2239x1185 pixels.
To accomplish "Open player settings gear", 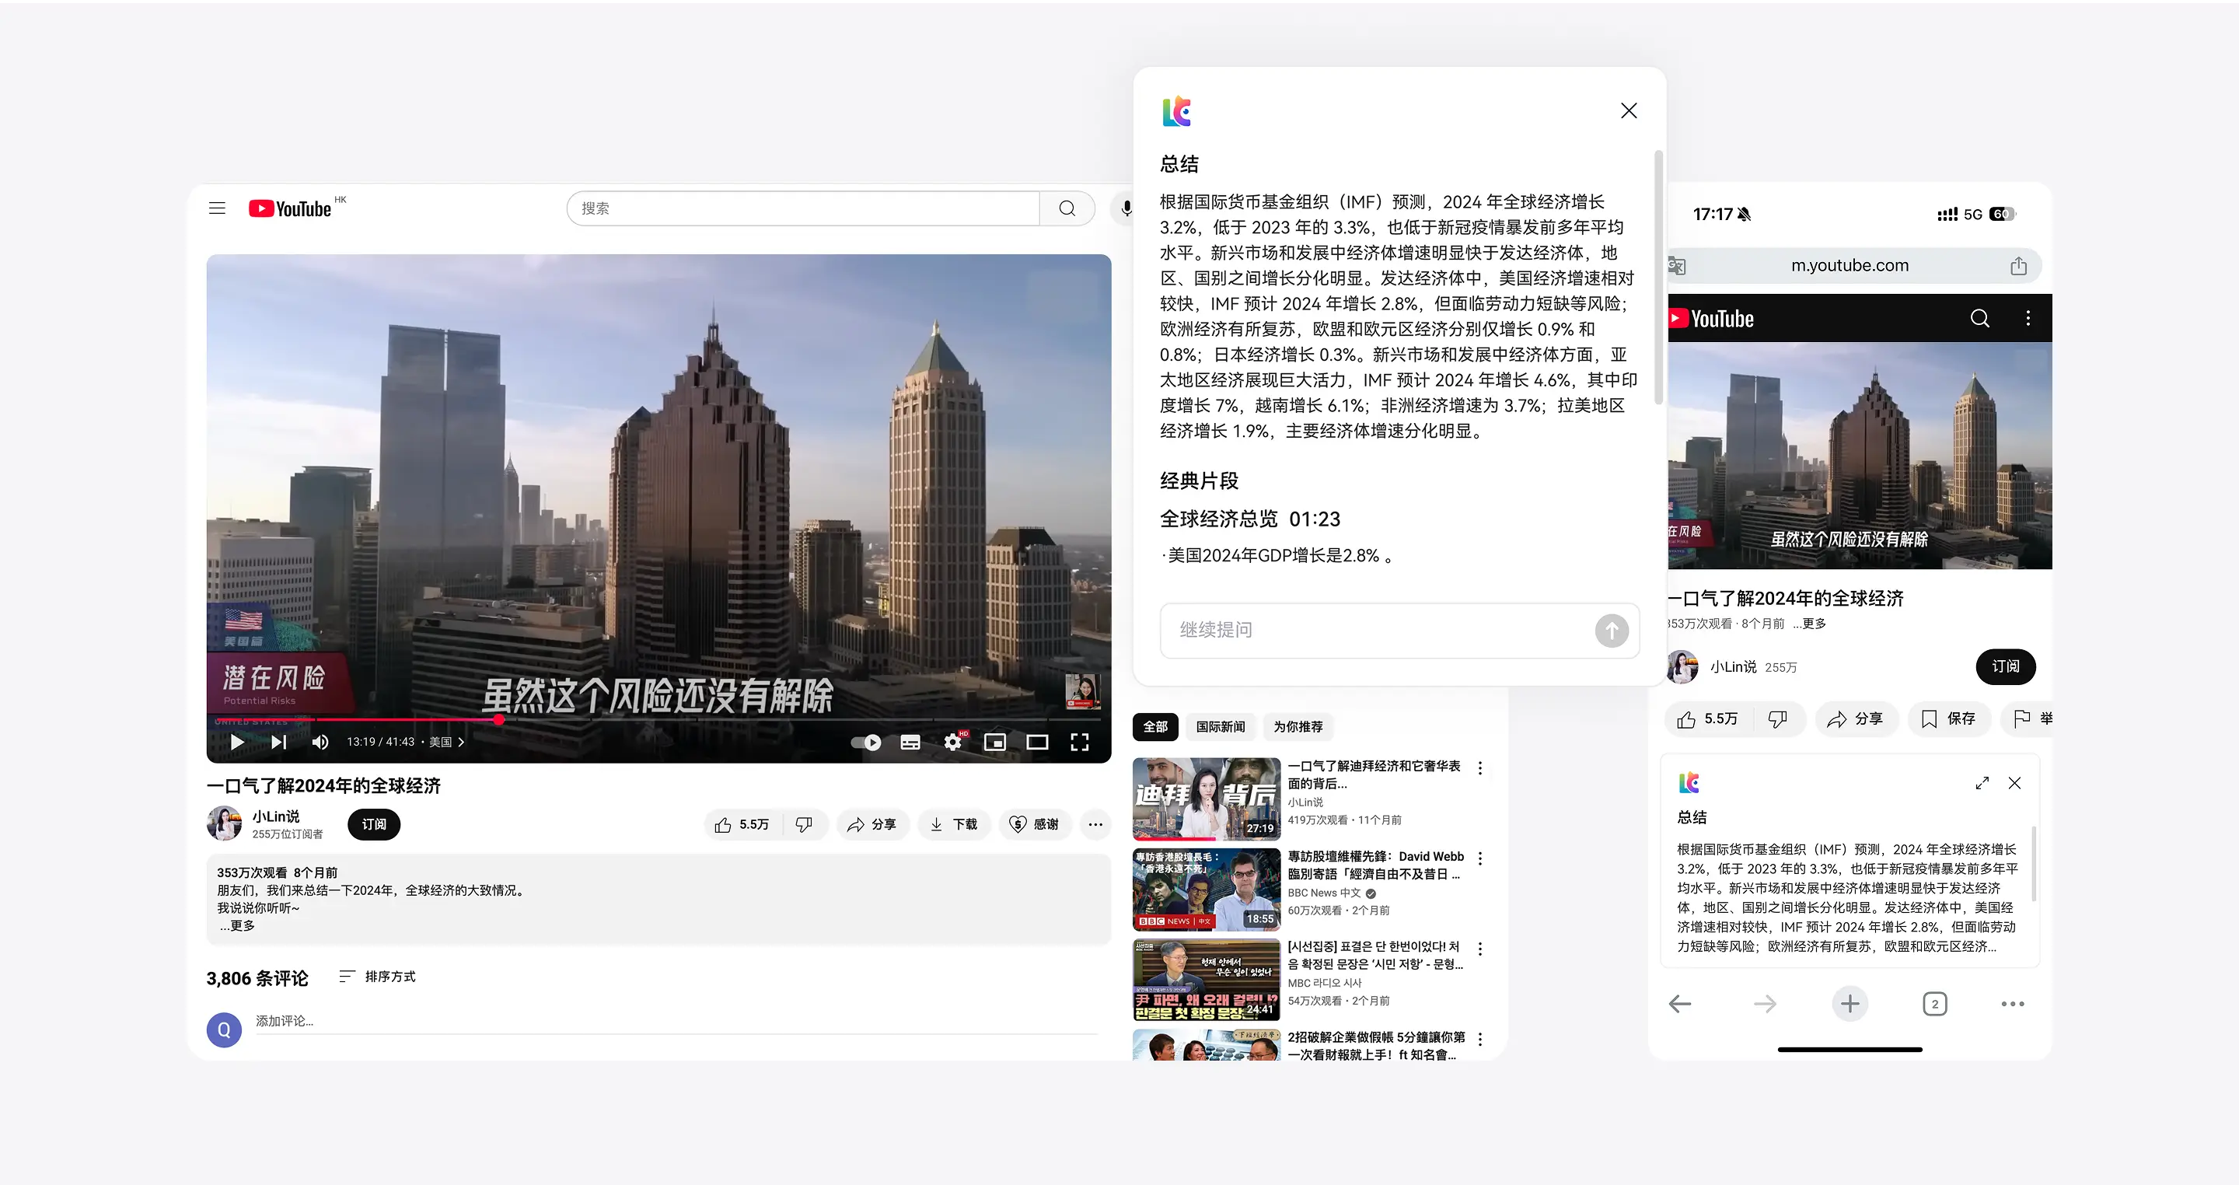I will click(x=952, y=742).
